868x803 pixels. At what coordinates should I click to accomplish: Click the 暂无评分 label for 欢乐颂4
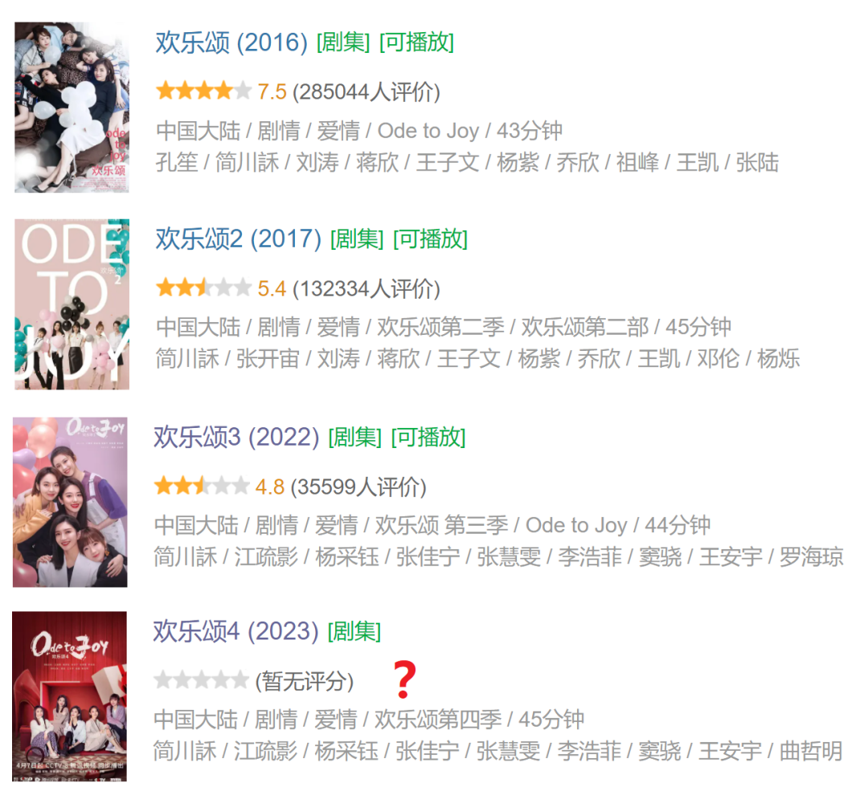pos(305,681)
